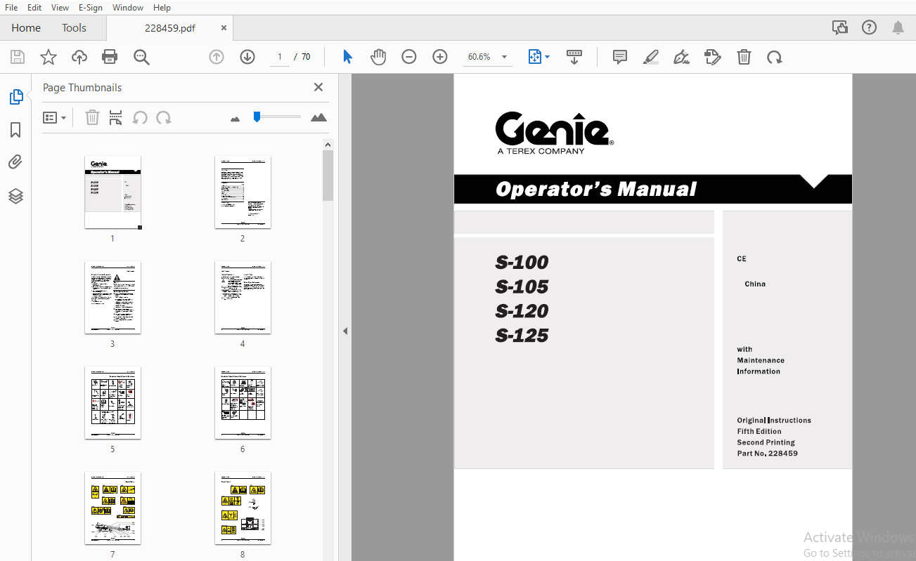Select page 3 thumbnail

point(112,297)
